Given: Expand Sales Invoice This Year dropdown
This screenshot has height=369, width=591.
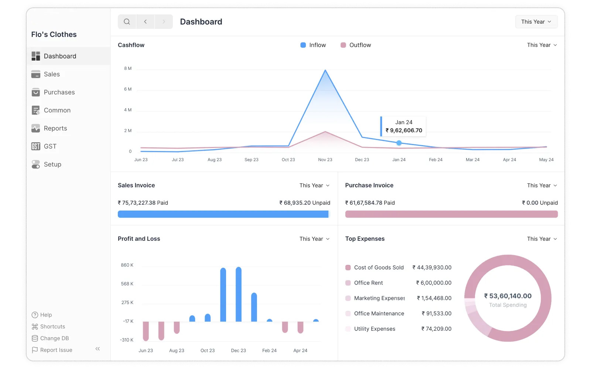Looking at the screenshot, I should pos(315,185).
